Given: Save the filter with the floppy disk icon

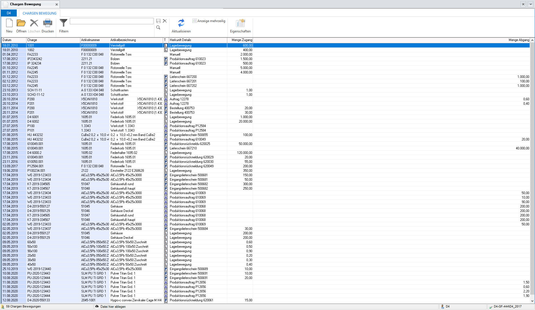Looking at the screenshot, I should click(x=158, y=21).
